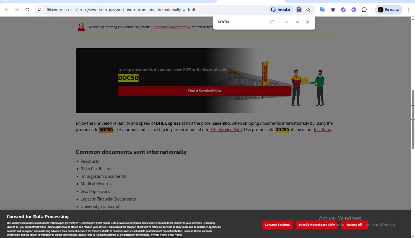Click Legal or Financial Documents list item

[x=108, y=199]
